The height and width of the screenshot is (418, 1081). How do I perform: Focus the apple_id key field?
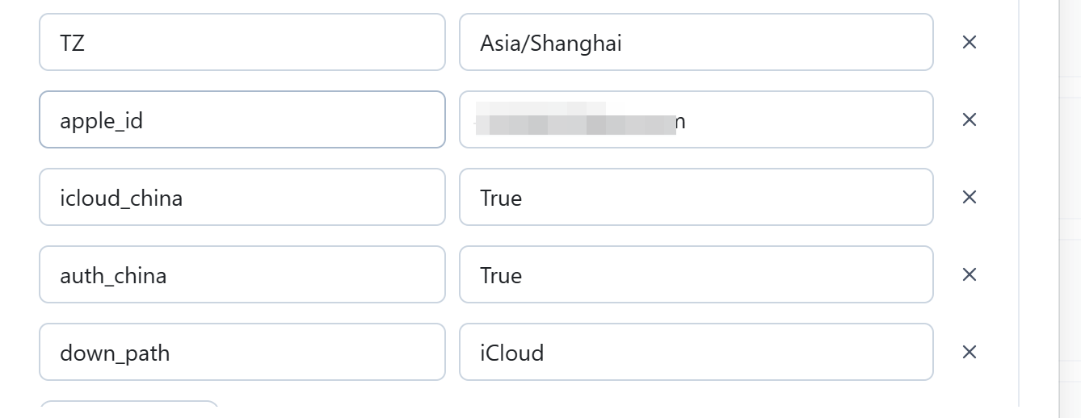tap(242, 119)
